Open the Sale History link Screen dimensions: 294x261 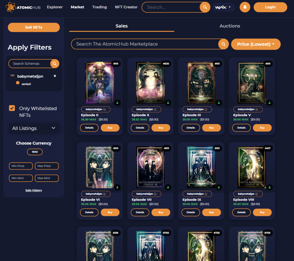34,190
